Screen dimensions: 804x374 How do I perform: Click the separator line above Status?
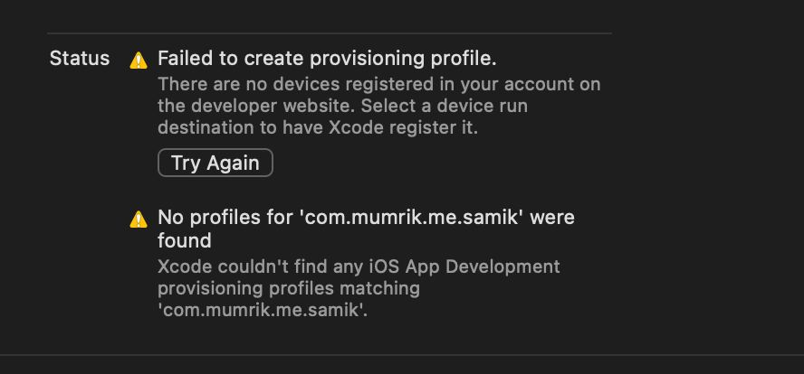click(330, 33)
